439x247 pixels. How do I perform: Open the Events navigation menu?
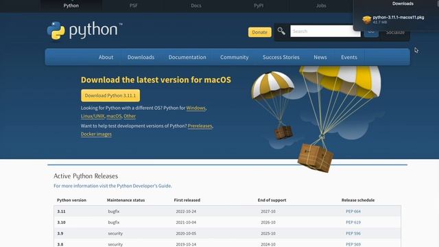click(349, 57)
